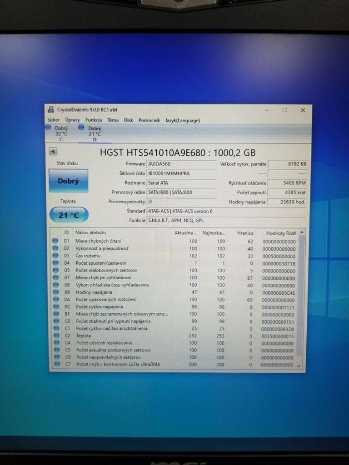This screenshot has height=465, width=349.
Task: Click the buffer size value 8192 KB
Action: coord(287,163)
